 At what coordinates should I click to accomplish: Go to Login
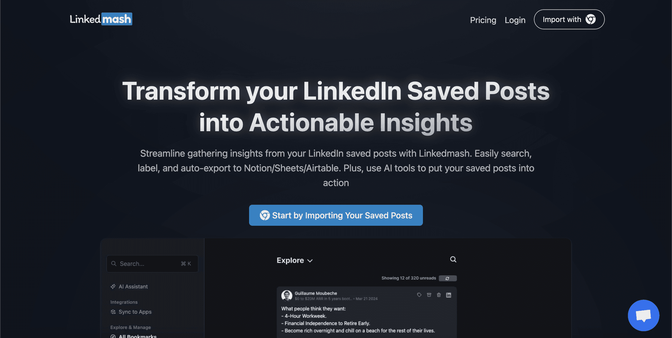coord(515,20)
